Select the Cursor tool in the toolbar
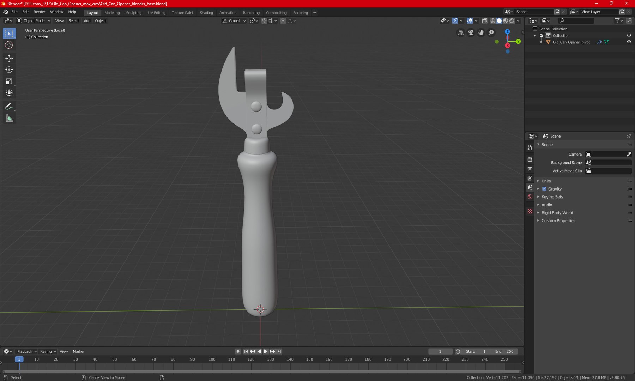Image resolution: width=635 pixels, height=381 pixels. (9, 45)
